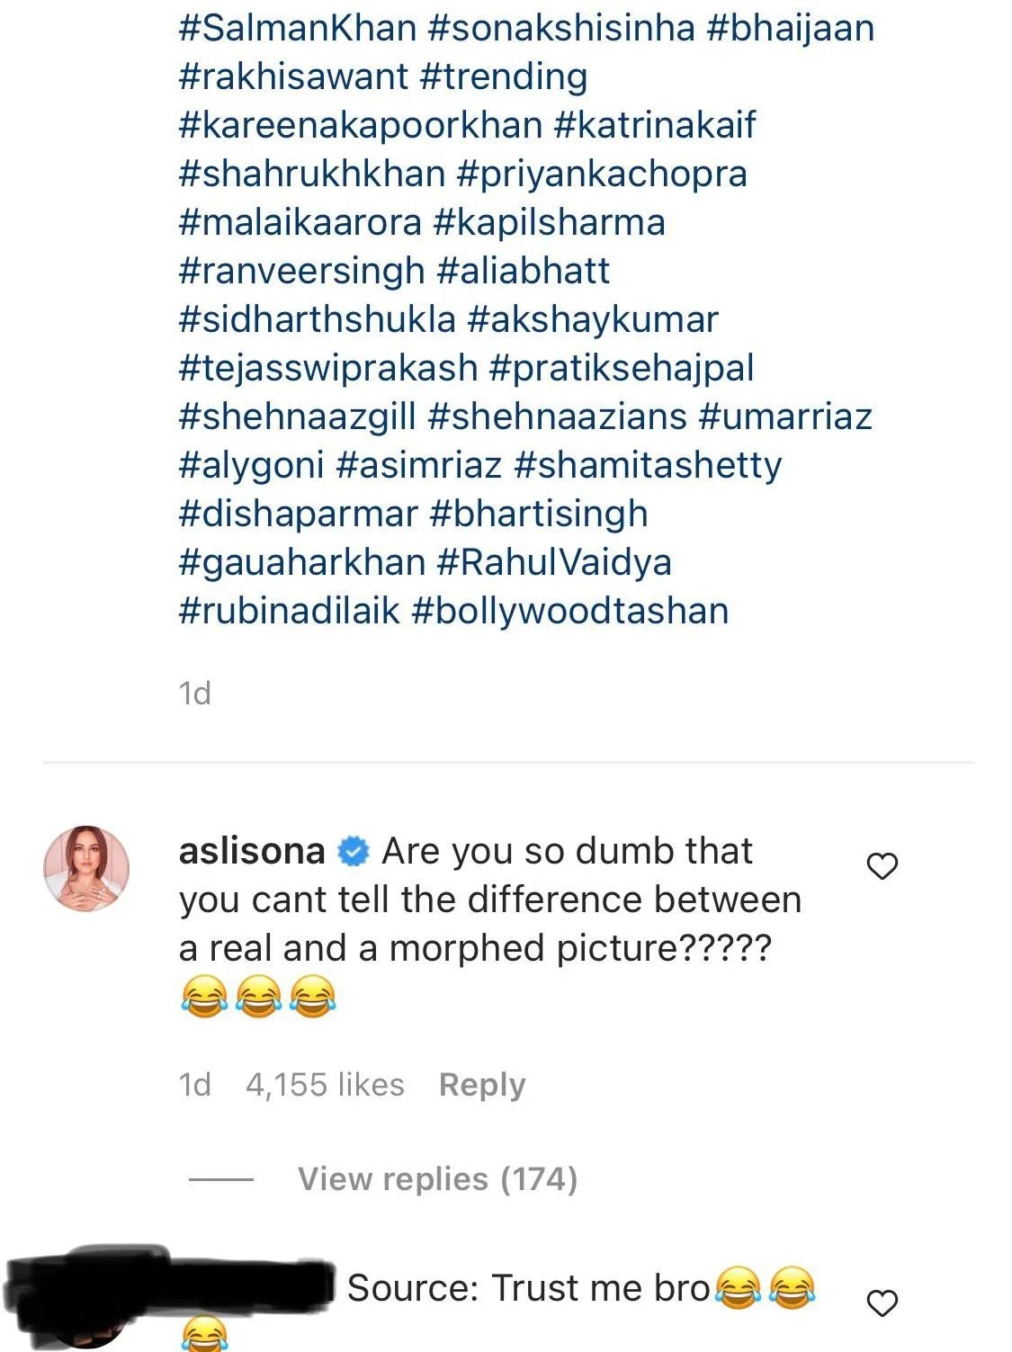
Task: Tap the #bhartisingh hashtag
Action: coord(539,514)
